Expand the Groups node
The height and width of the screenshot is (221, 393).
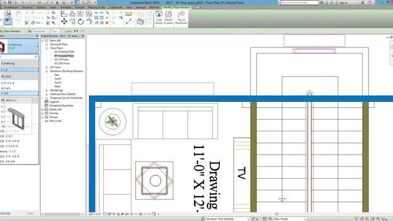[42, 117]
